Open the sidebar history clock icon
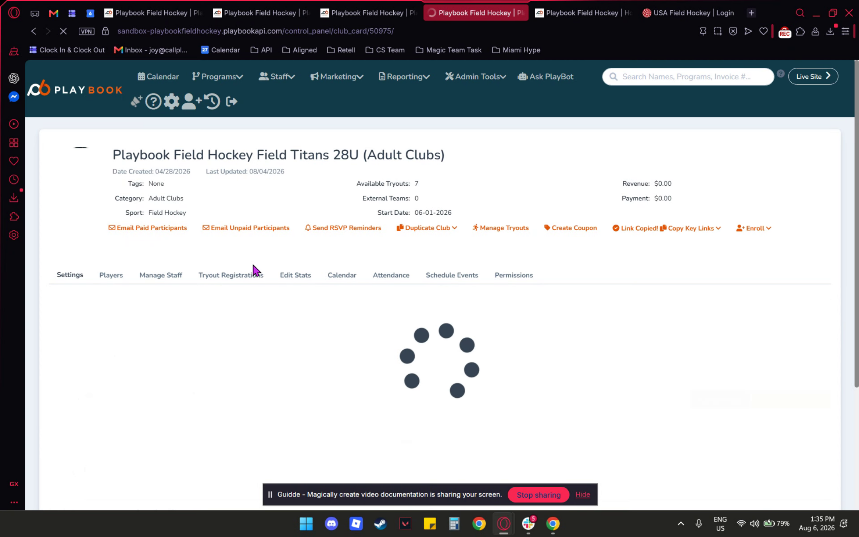Screen dimensions: 859x537 pyautogui.click(x=14, y=179)
